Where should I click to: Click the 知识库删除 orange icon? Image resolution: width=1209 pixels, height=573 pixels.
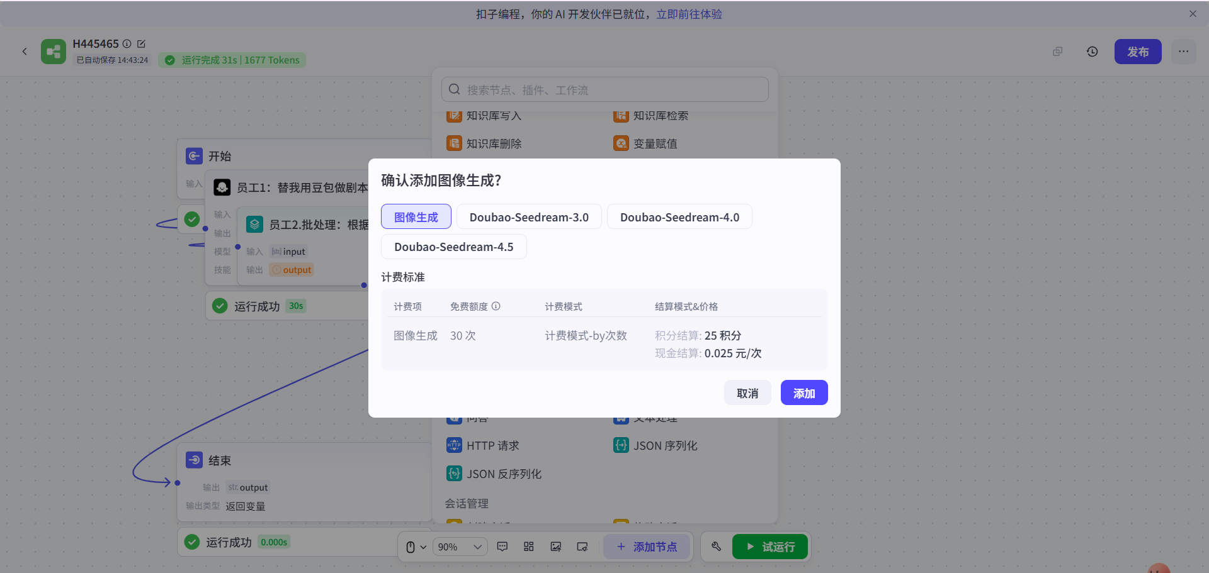tap(454, 143)
